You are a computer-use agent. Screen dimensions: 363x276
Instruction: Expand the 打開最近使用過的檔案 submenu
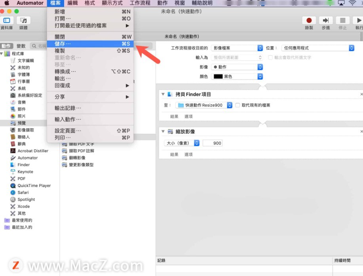pyautogui.click(x=90, y=25)
